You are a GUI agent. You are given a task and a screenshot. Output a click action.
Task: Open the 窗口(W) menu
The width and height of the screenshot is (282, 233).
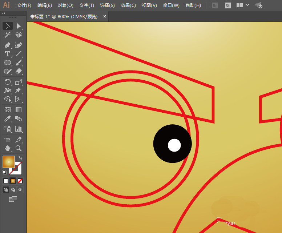click(171, 5)
